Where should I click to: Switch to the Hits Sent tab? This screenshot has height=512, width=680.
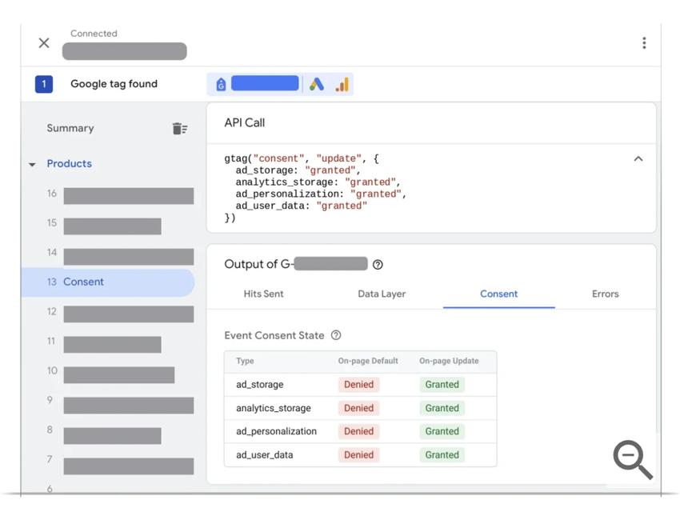click(263, 294)
